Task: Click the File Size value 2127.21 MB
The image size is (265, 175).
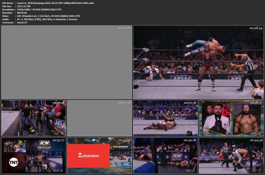Action: [x=24, y=6]
